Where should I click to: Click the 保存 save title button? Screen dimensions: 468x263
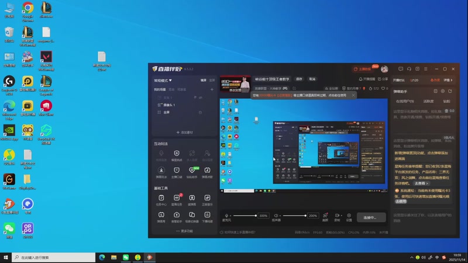tap(299, 79)
